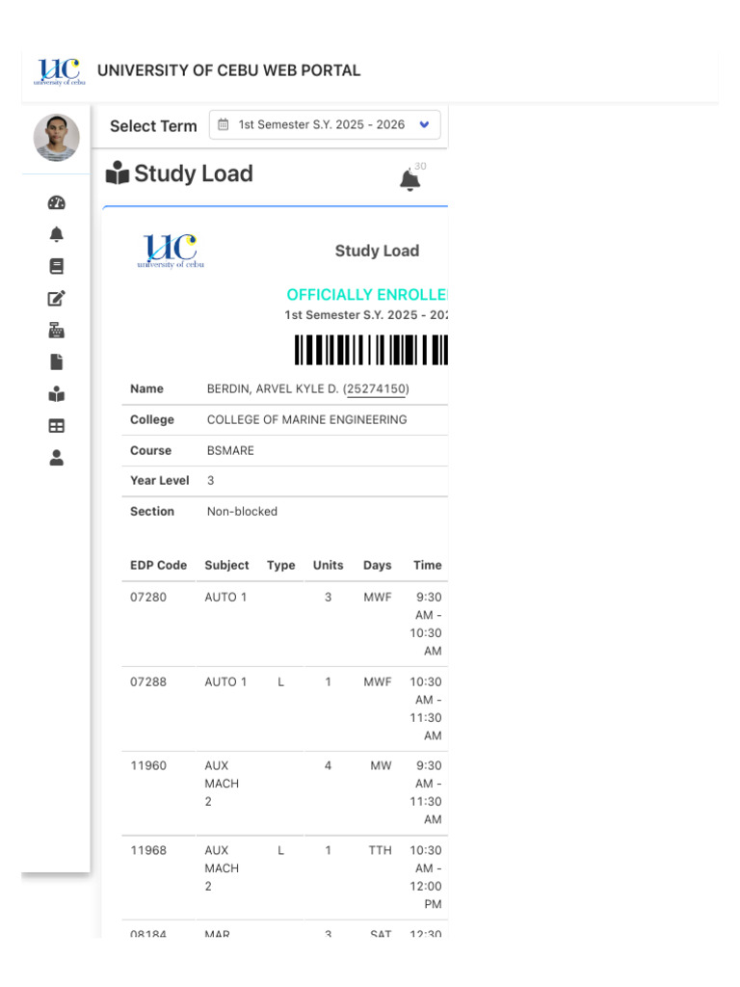The image size is (740, 987).
Task: Open the sidebar bell notifications icon
Action: click(57, 234)
